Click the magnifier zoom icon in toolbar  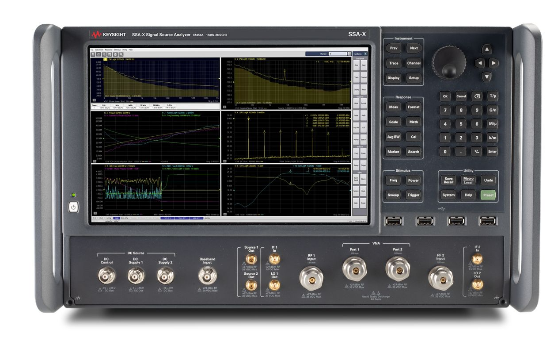(x=121, y=54)
